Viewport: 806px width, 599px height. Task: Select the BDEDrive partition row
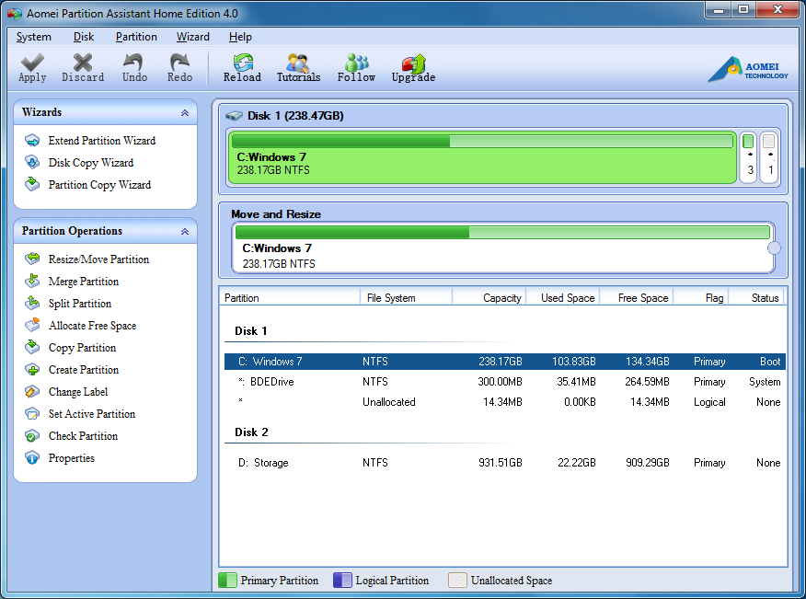pos(505,382)
